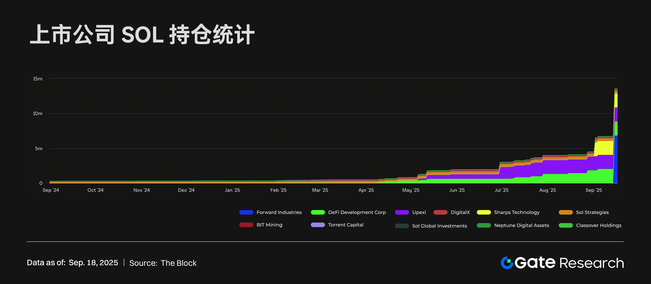Viewport: 651px width, 284px height.
Task: Click the 15m y-axis label
Action: click(x=38, y=79)
